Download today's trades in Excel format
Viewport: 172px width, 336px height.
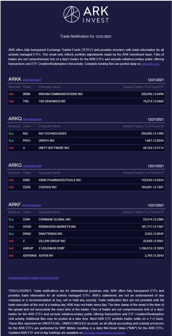coord(33,278)
